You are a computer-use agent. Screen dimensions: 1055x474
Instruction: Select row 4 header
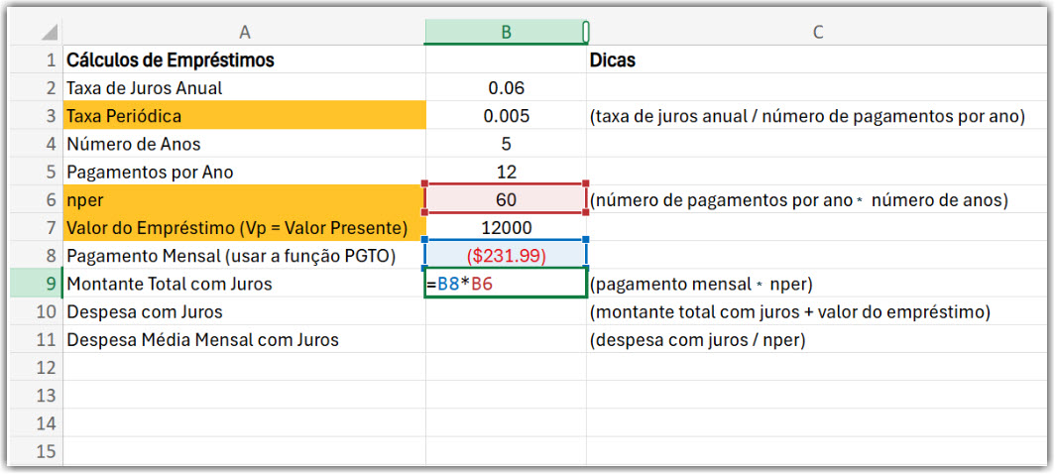pos(35,144)
